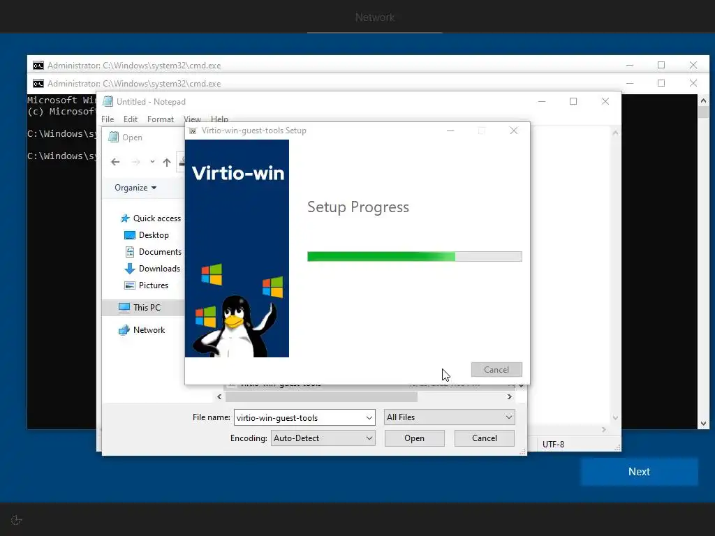Click the UTF-8 status bar entry

tap(553, 445)
